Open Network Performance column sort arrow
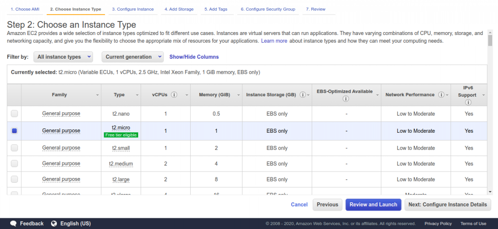 447,95
